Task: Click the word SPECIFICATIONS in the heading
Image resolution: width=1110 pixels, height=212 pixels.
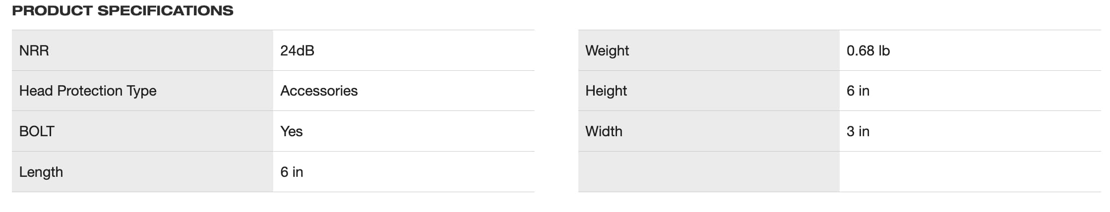Action: tap(165, 10)
